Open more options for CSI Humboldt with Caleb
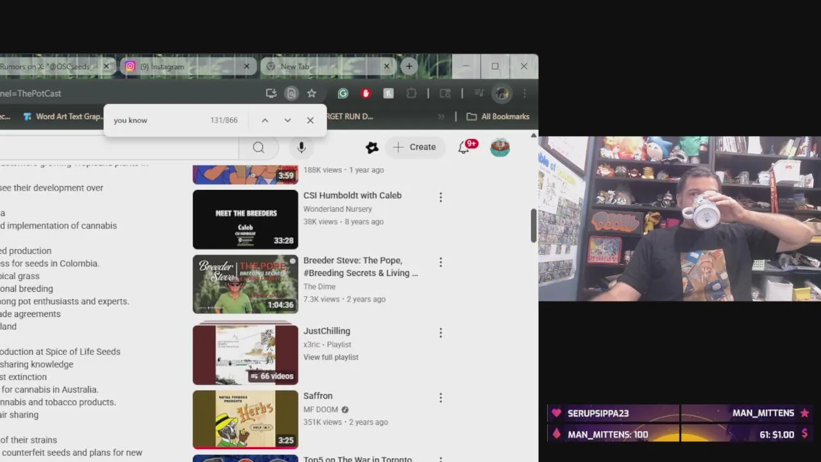The image size is (821, 462). coord(441,197)
